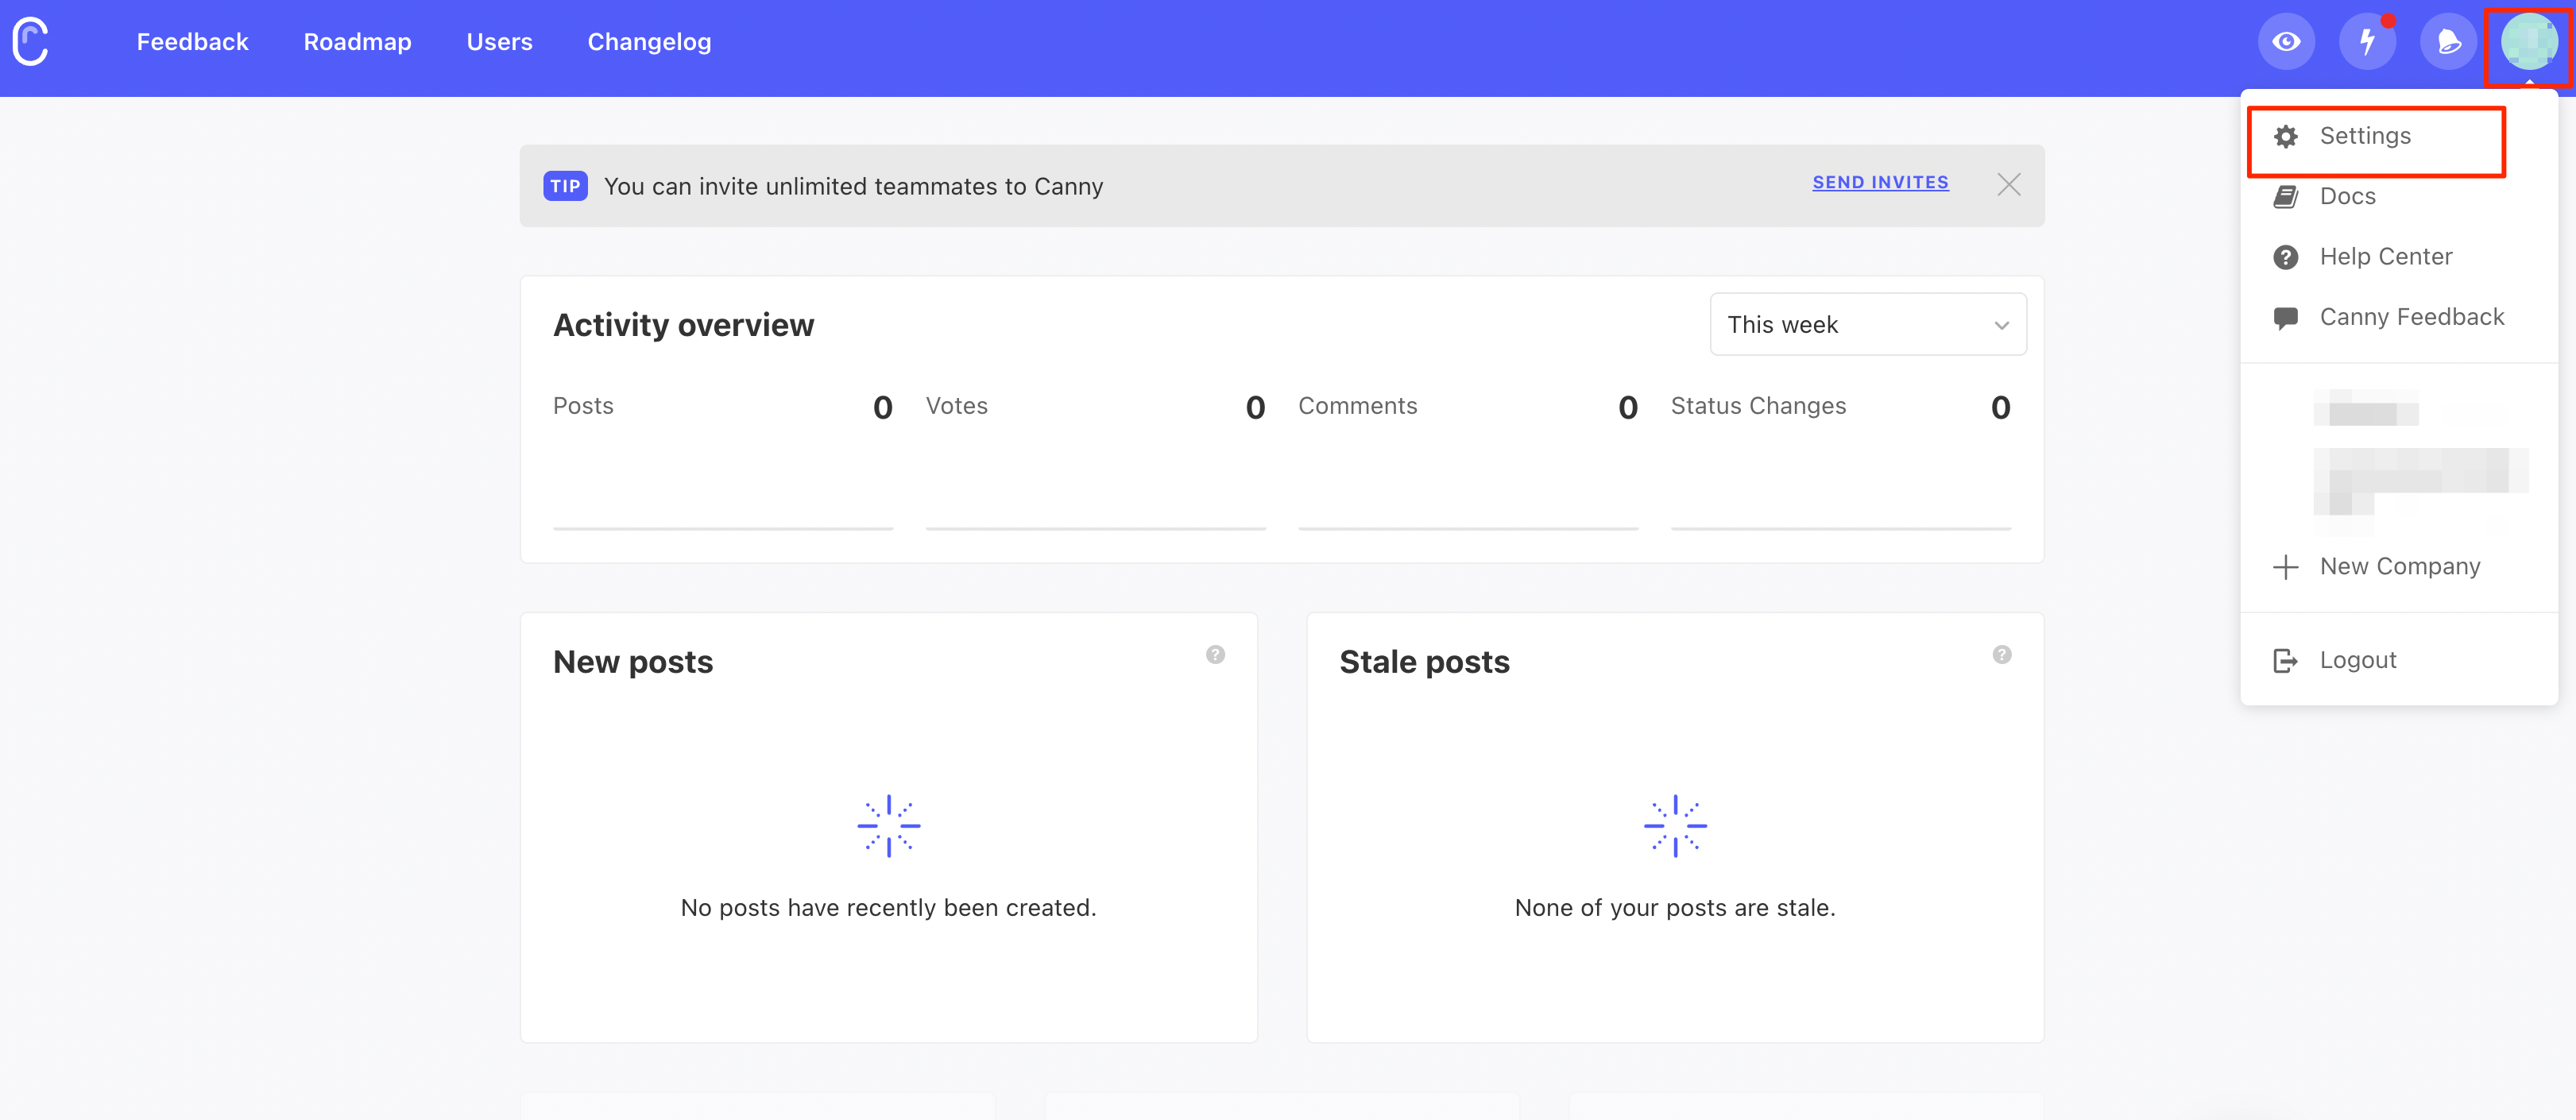Dismiss the invite teammates tip banner
This screenshot has width=2576, height=1120.
2008,185
